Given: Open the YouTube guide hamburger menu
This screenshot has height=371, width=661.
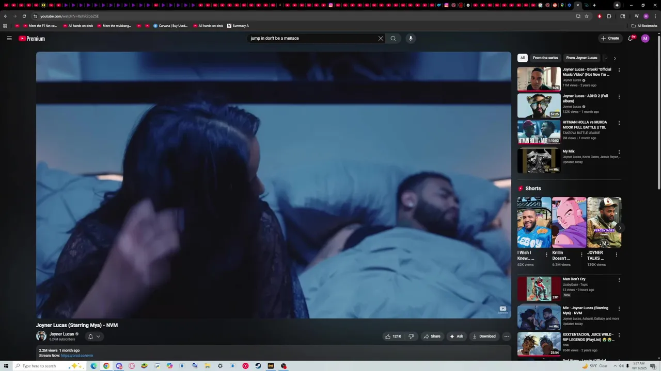Looking at the screenshot, I should [9, 38].
